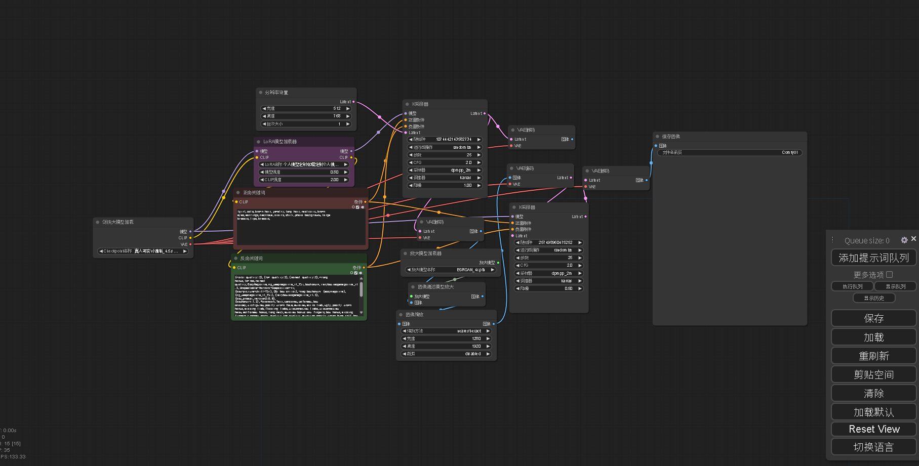Click the 模型强度 0.80 value slider in LoRA node
919x466 pixels.
[304, 172]
